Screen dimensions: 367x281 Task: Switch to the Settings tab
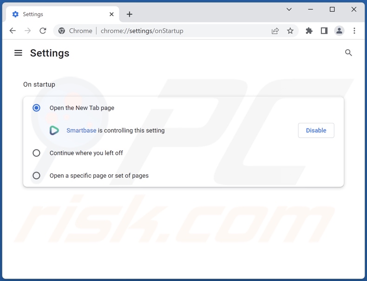[63, 14]
